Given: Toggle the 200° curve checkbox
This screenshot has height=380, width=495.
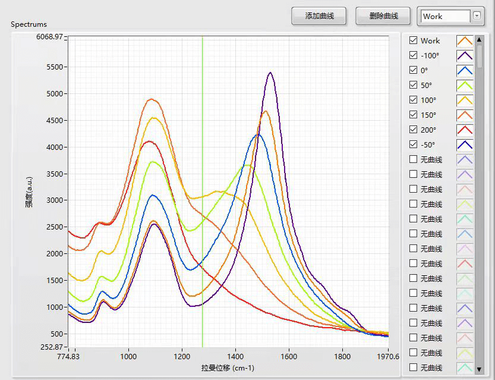Looking at the screenshot, I should pyautogui.click(x=414, y=130).
